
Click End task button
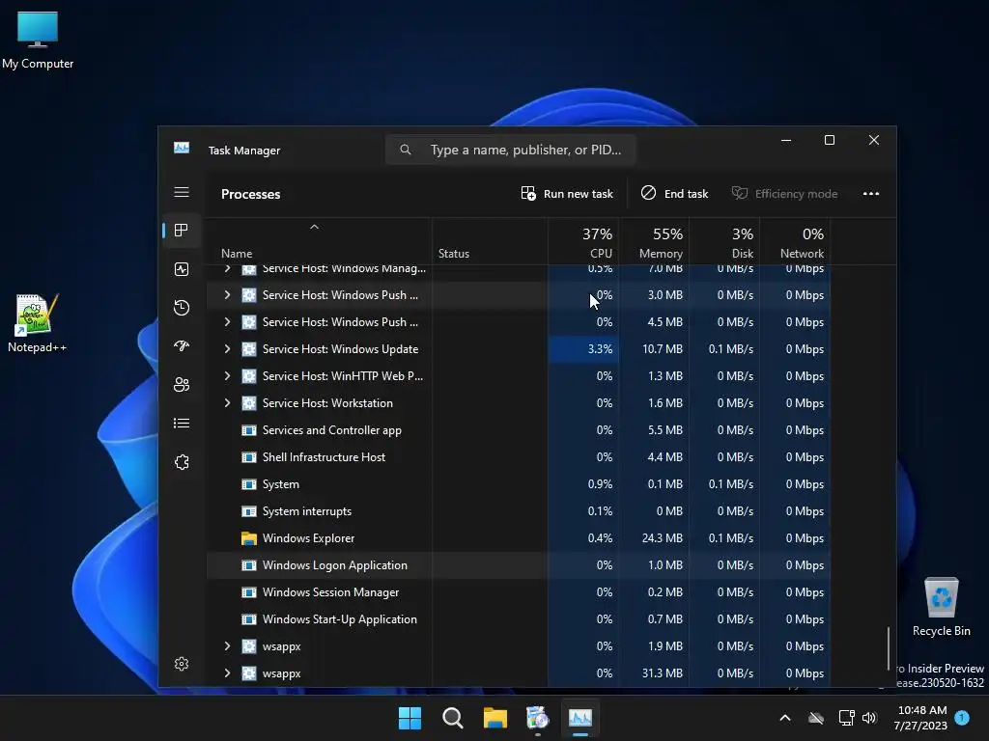click(675, 193)
